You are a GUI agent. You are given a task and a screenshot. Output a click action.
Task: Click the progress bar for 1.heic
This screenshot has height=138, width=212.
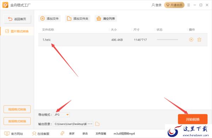click(167, 40)
